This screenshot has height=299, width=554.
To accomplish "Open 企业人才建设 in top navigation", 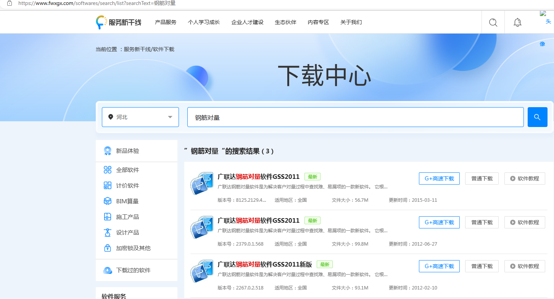I will click(247, 22).
